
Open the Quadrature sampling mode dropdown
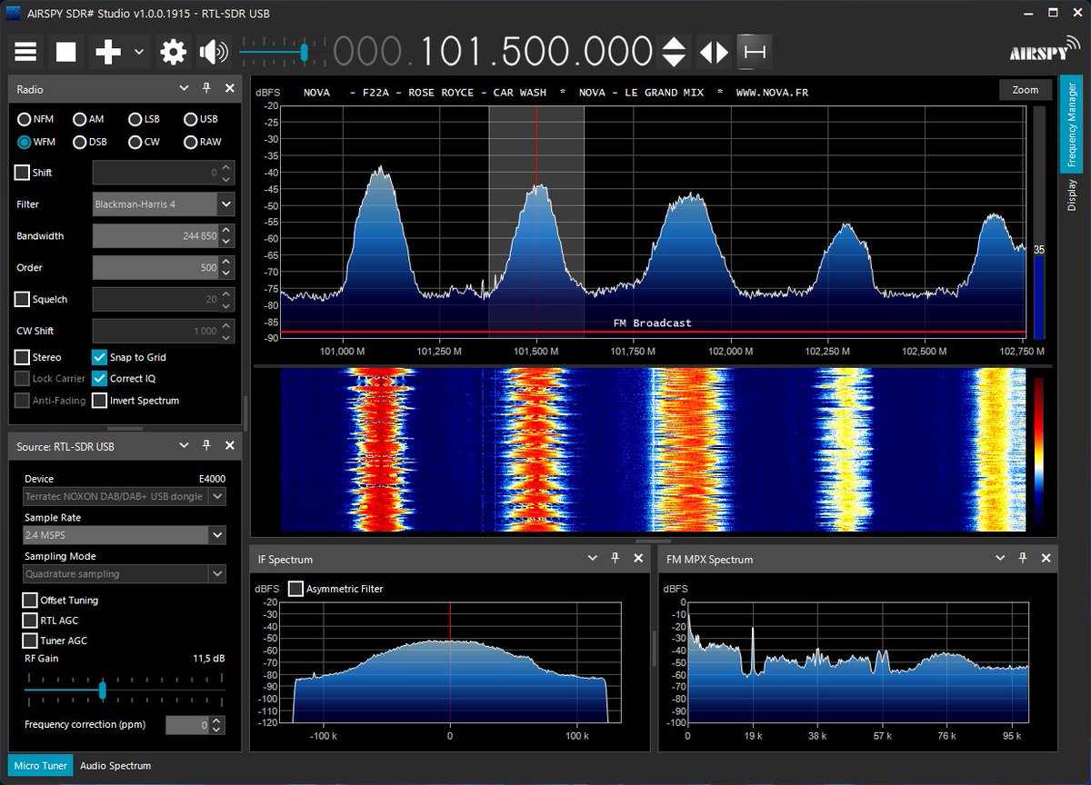pos(125,574)
